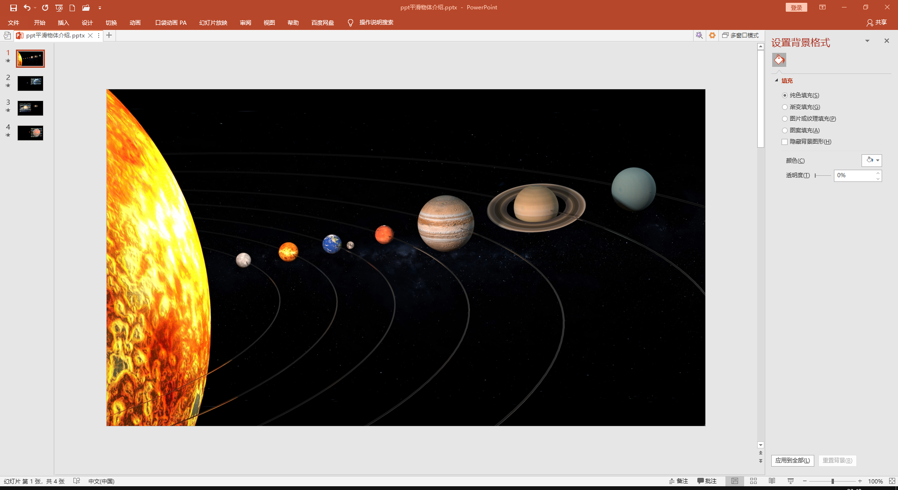Close the ppt平滑物体介绍.pptx document tab
This screenshot has height=490, width=898.
click(x=90, y=36)
